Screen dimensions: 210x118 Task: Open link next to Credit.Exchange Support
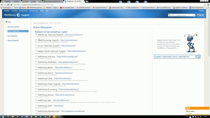[69, 40]
